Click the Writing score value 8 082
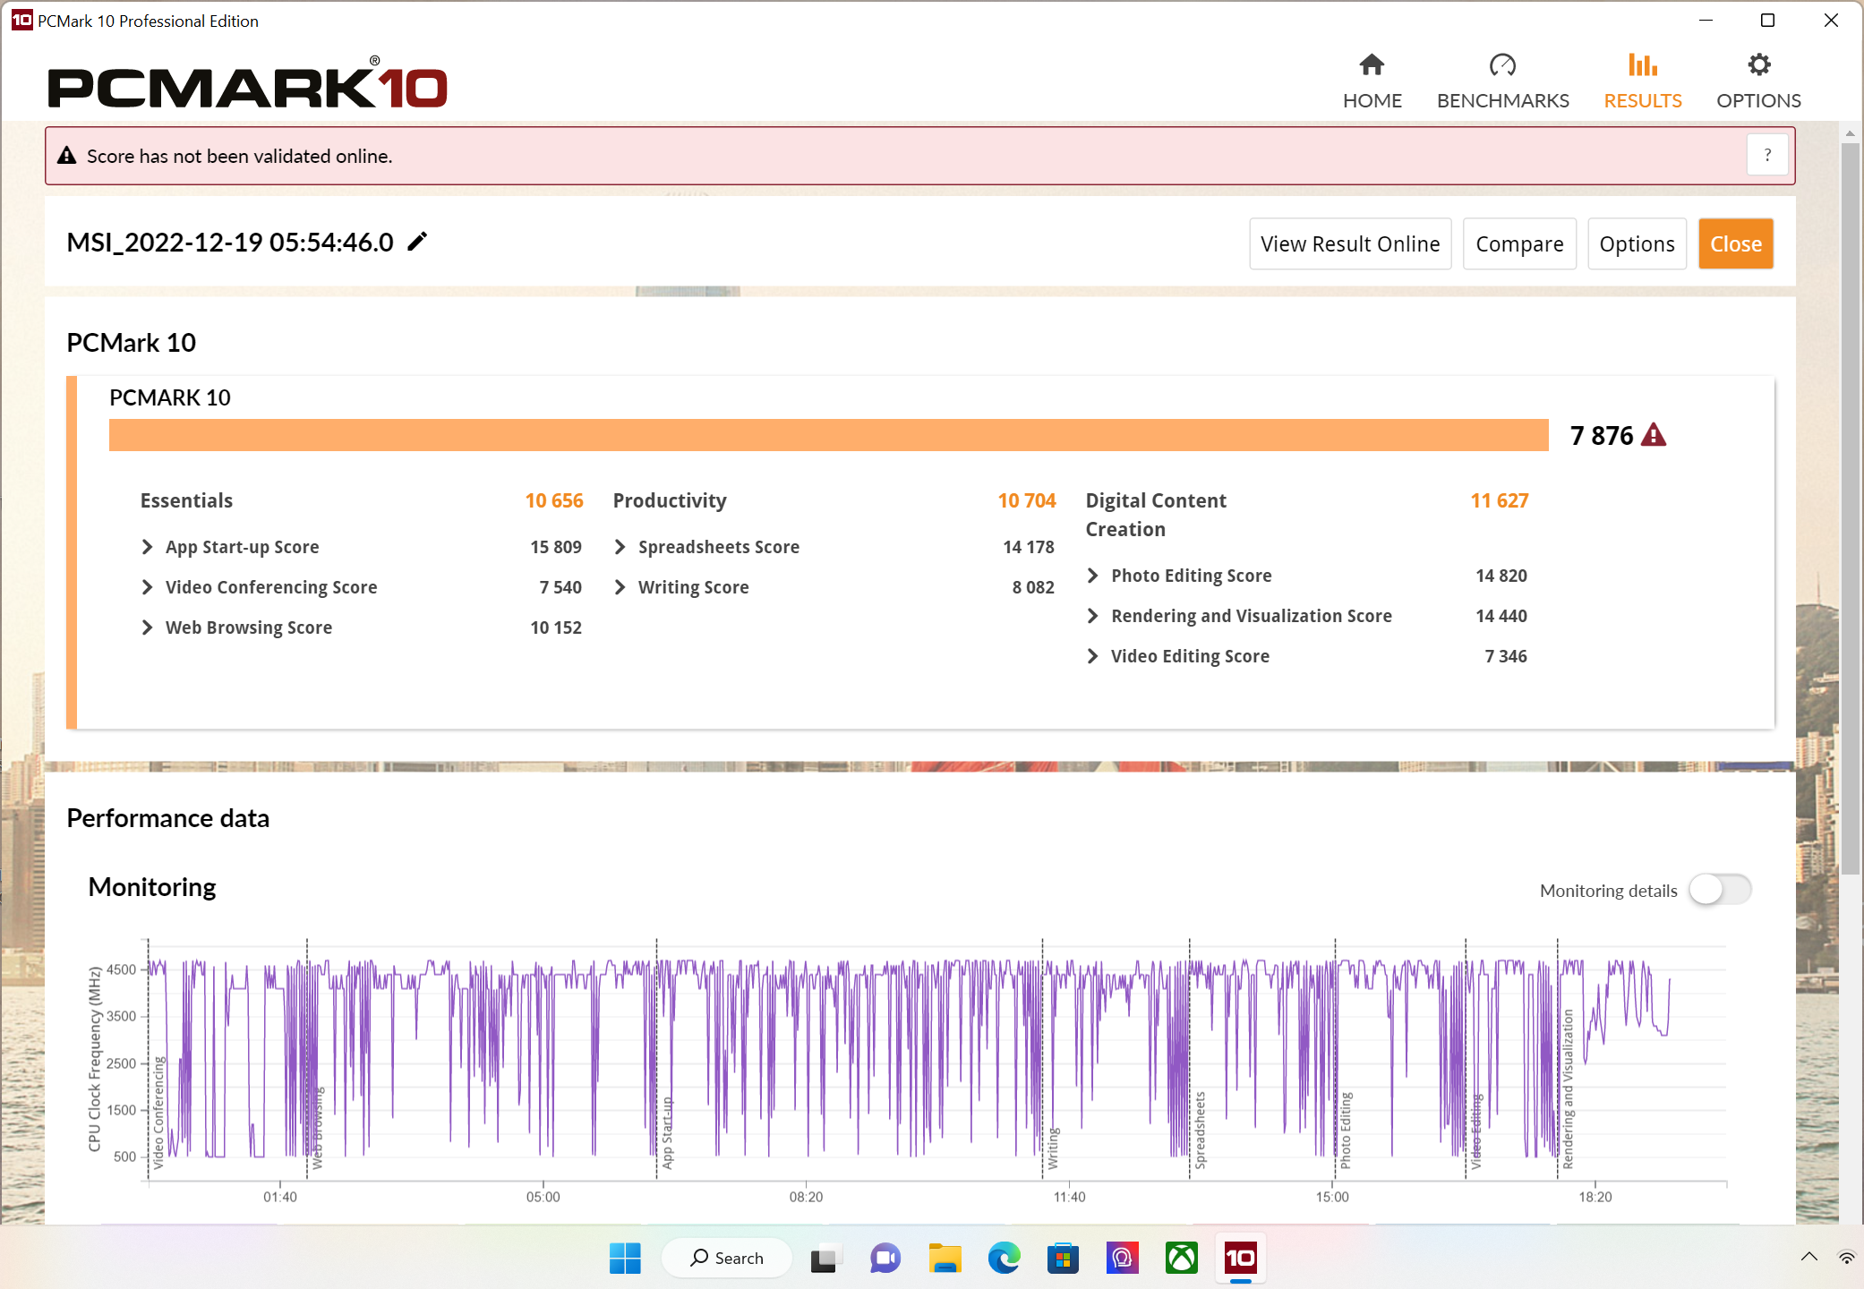 click(1033, 587)
